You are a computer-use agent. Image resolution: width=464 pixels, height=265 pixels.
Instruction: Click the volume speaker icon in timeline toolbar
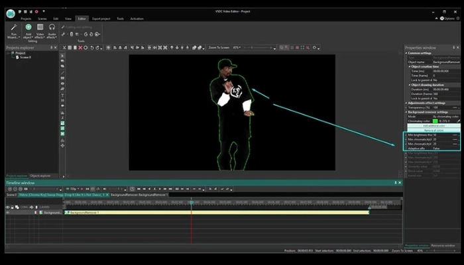(x=105, y=189)
